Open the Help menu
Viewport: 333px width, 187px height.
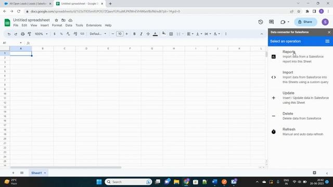coord(108,25)
